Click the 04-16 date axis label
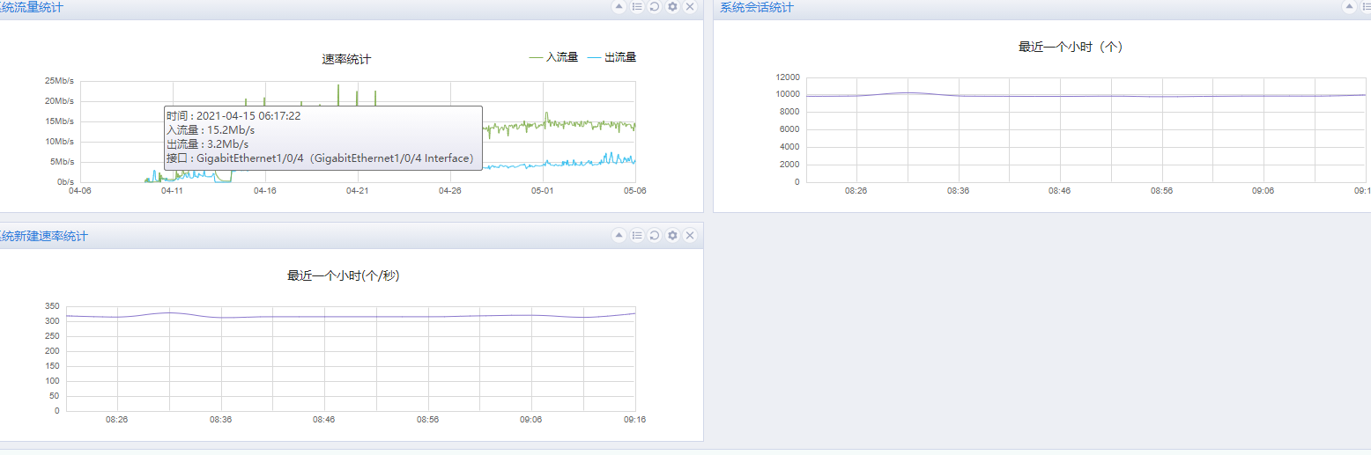Screen dimensions: 1371x455 [265, 190]
